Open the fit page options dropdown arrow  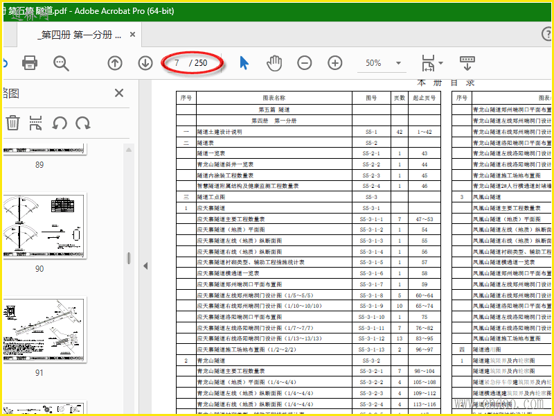440,63
